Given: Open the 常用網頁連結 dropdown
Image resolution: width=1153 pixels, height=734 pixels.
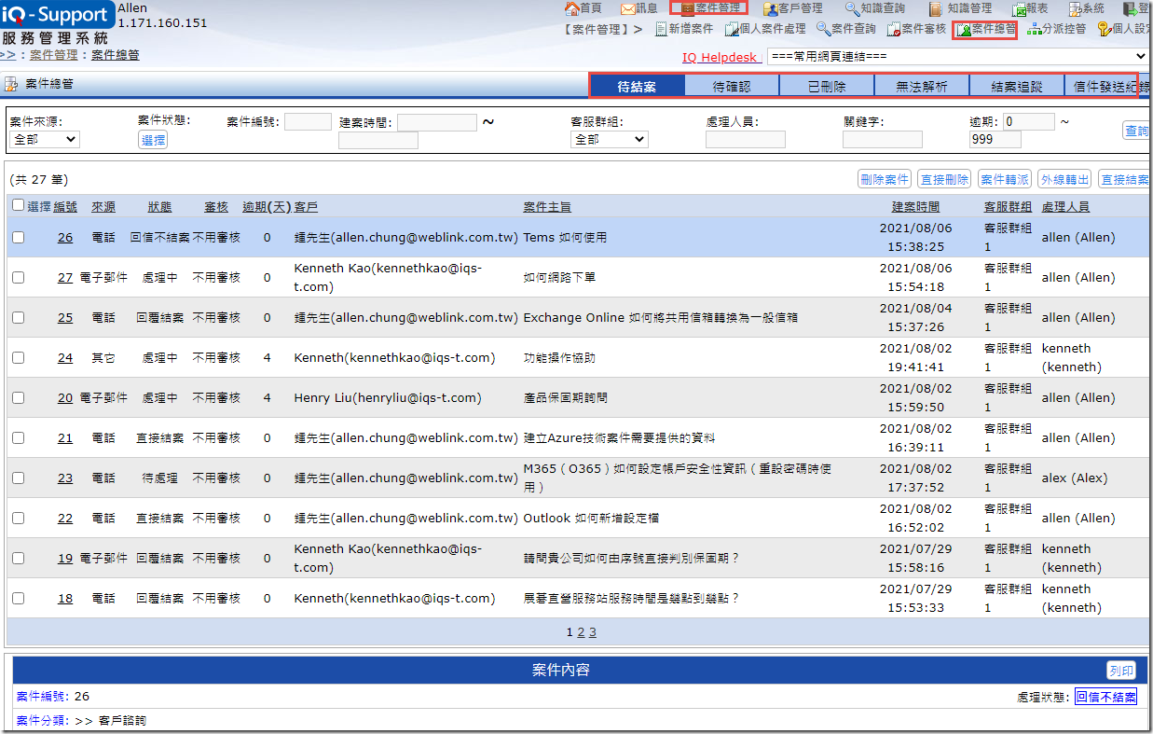Looking at the screenshot, I should tap(957, 57).
